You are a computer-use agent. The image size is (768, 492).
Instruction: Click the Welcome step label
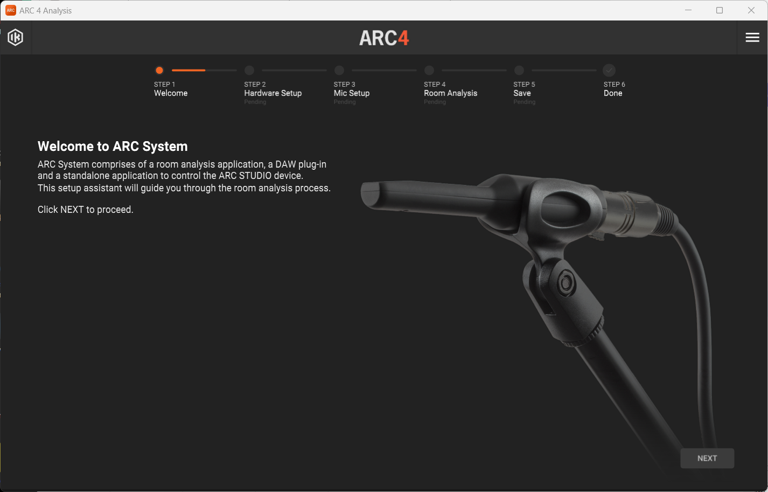tap(171, 93)
